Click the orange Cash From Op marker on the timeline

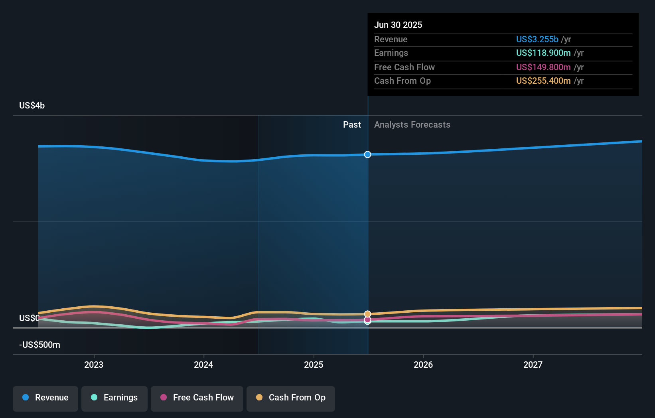[367, 314]
